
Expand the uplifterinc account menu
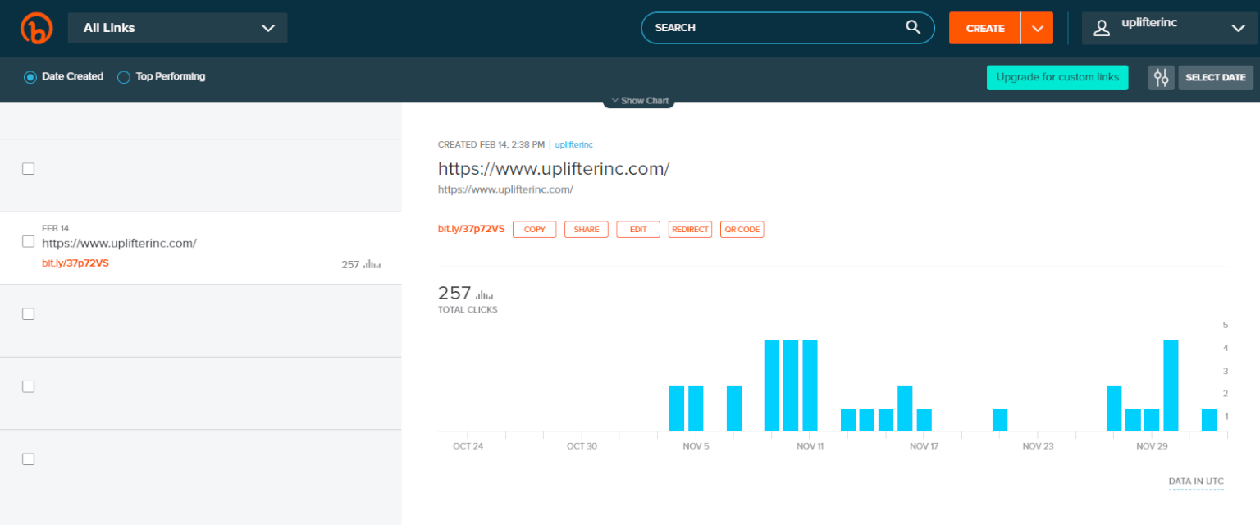tap(1168, 28)
